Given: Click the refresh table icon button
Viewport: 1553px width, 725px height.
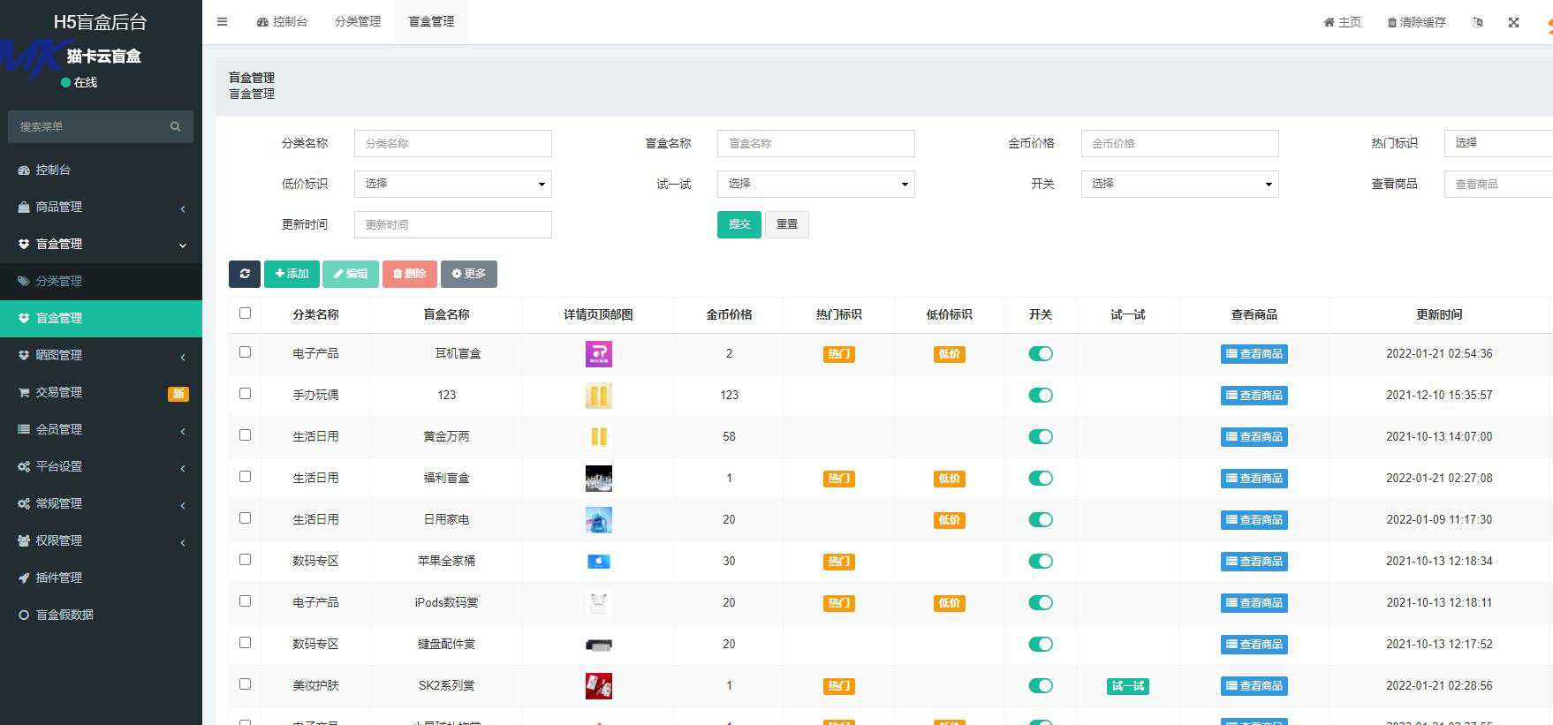Looking at the screenshot, I should pyautogui.click(x=245, y=274).
